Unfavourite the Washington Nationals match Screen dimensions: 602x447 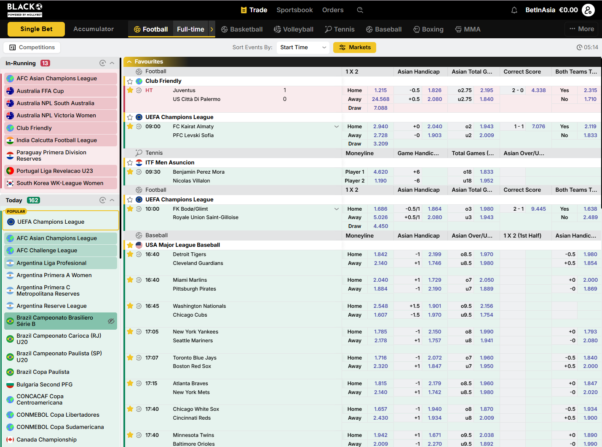click(x=130, y=306)
